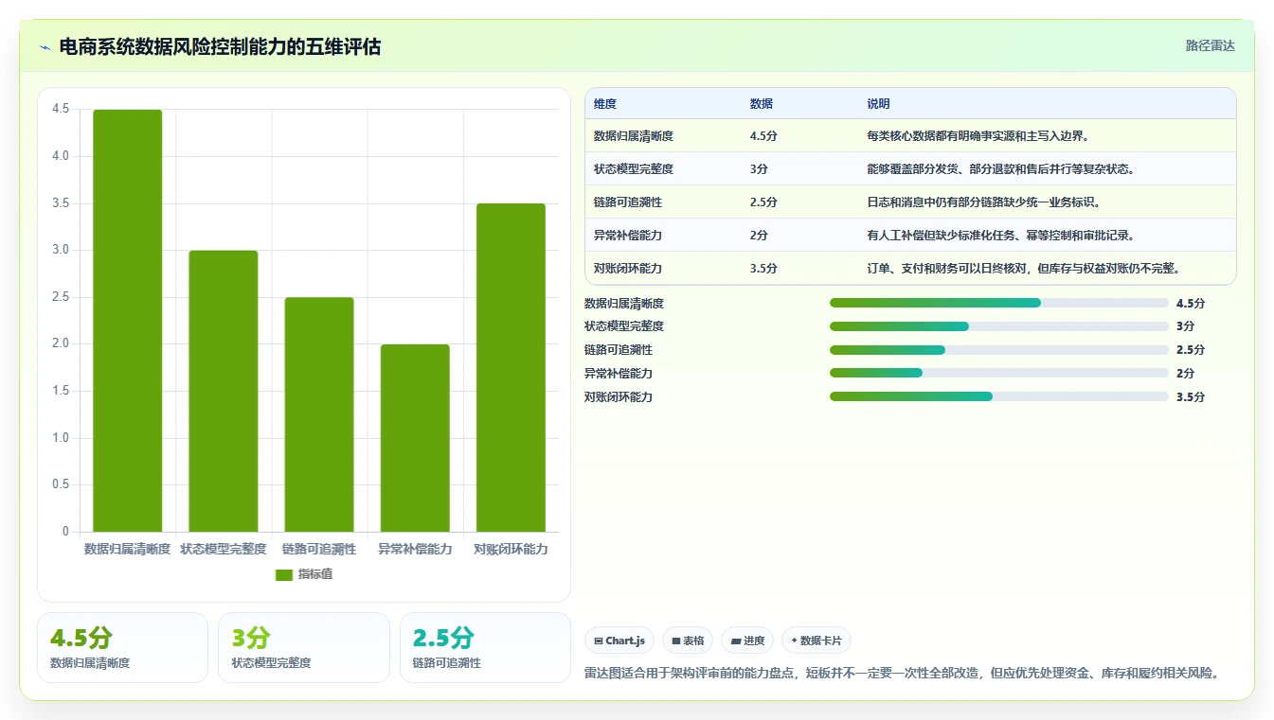
Task: Open the 2.5分 链路可追溯性 data card
Action: coord(485,647)
